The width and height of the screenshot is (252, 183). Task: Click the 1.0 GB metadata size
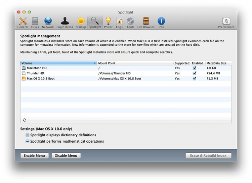tap(211, 68)
